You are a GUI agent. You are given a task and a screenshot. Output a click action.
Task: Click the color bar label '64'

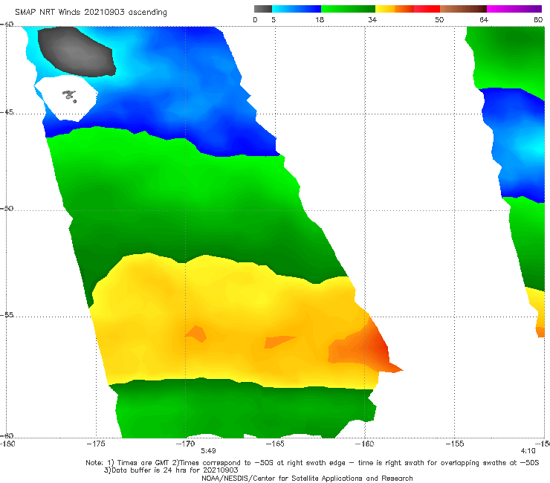click(484, 19)
